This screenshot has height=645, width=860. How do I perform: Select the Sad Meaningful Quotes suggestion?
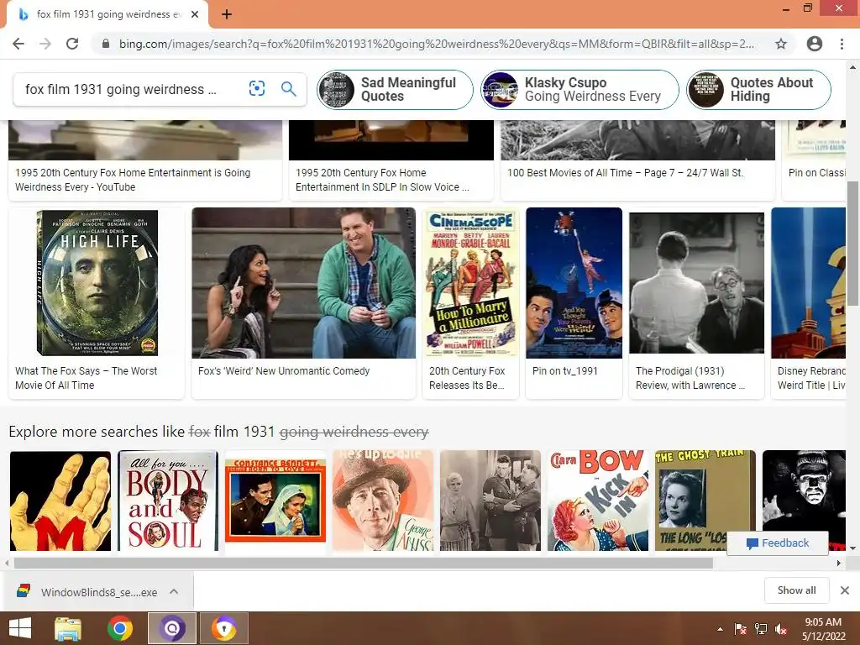click(x=395, y=89)
